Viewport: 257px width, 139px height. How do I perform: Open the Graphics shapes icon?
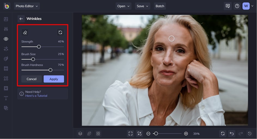pos(6,78)
